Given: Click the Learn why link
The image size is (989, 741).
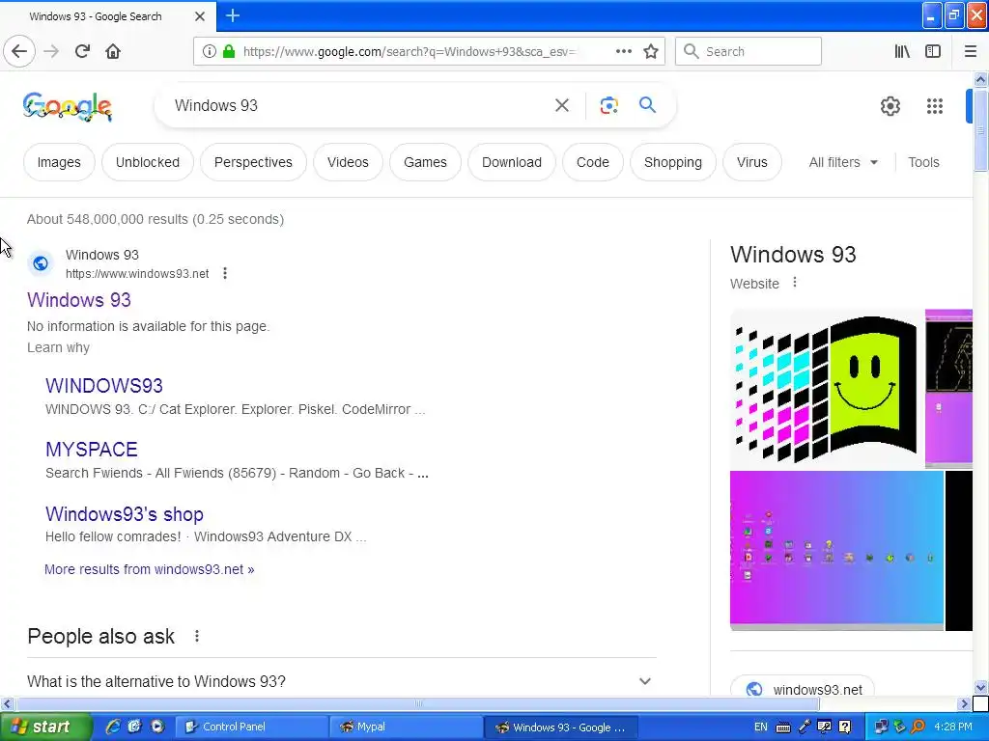Looking at the screenshot, I should [x=58, y=347].
